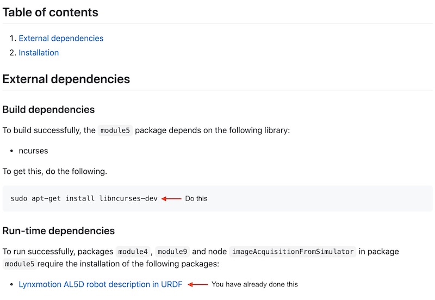Click "module5" code in the run-time paragraph
This screenshot has height=300, width=435.
[x=20, y=264]
